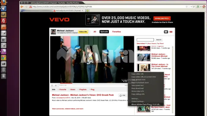207x116 pixels.
Task: Focus the channel search input field
Action: click(145, 40)
